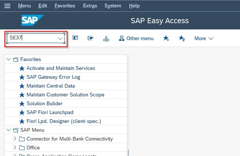Image resolution: width=240 pixels, height=156 pixels.
Task: Click the SAP user menu icon
Action: [75, 38]
